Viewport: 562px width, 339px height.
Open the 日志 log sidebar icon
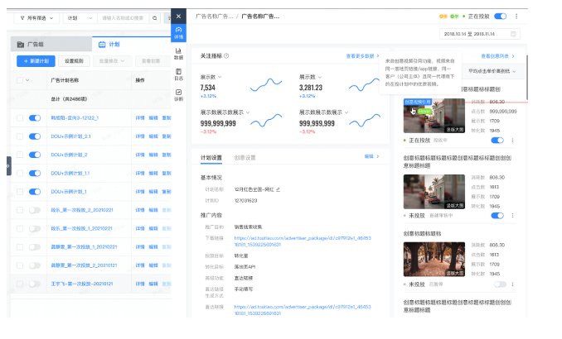[178, 74]
